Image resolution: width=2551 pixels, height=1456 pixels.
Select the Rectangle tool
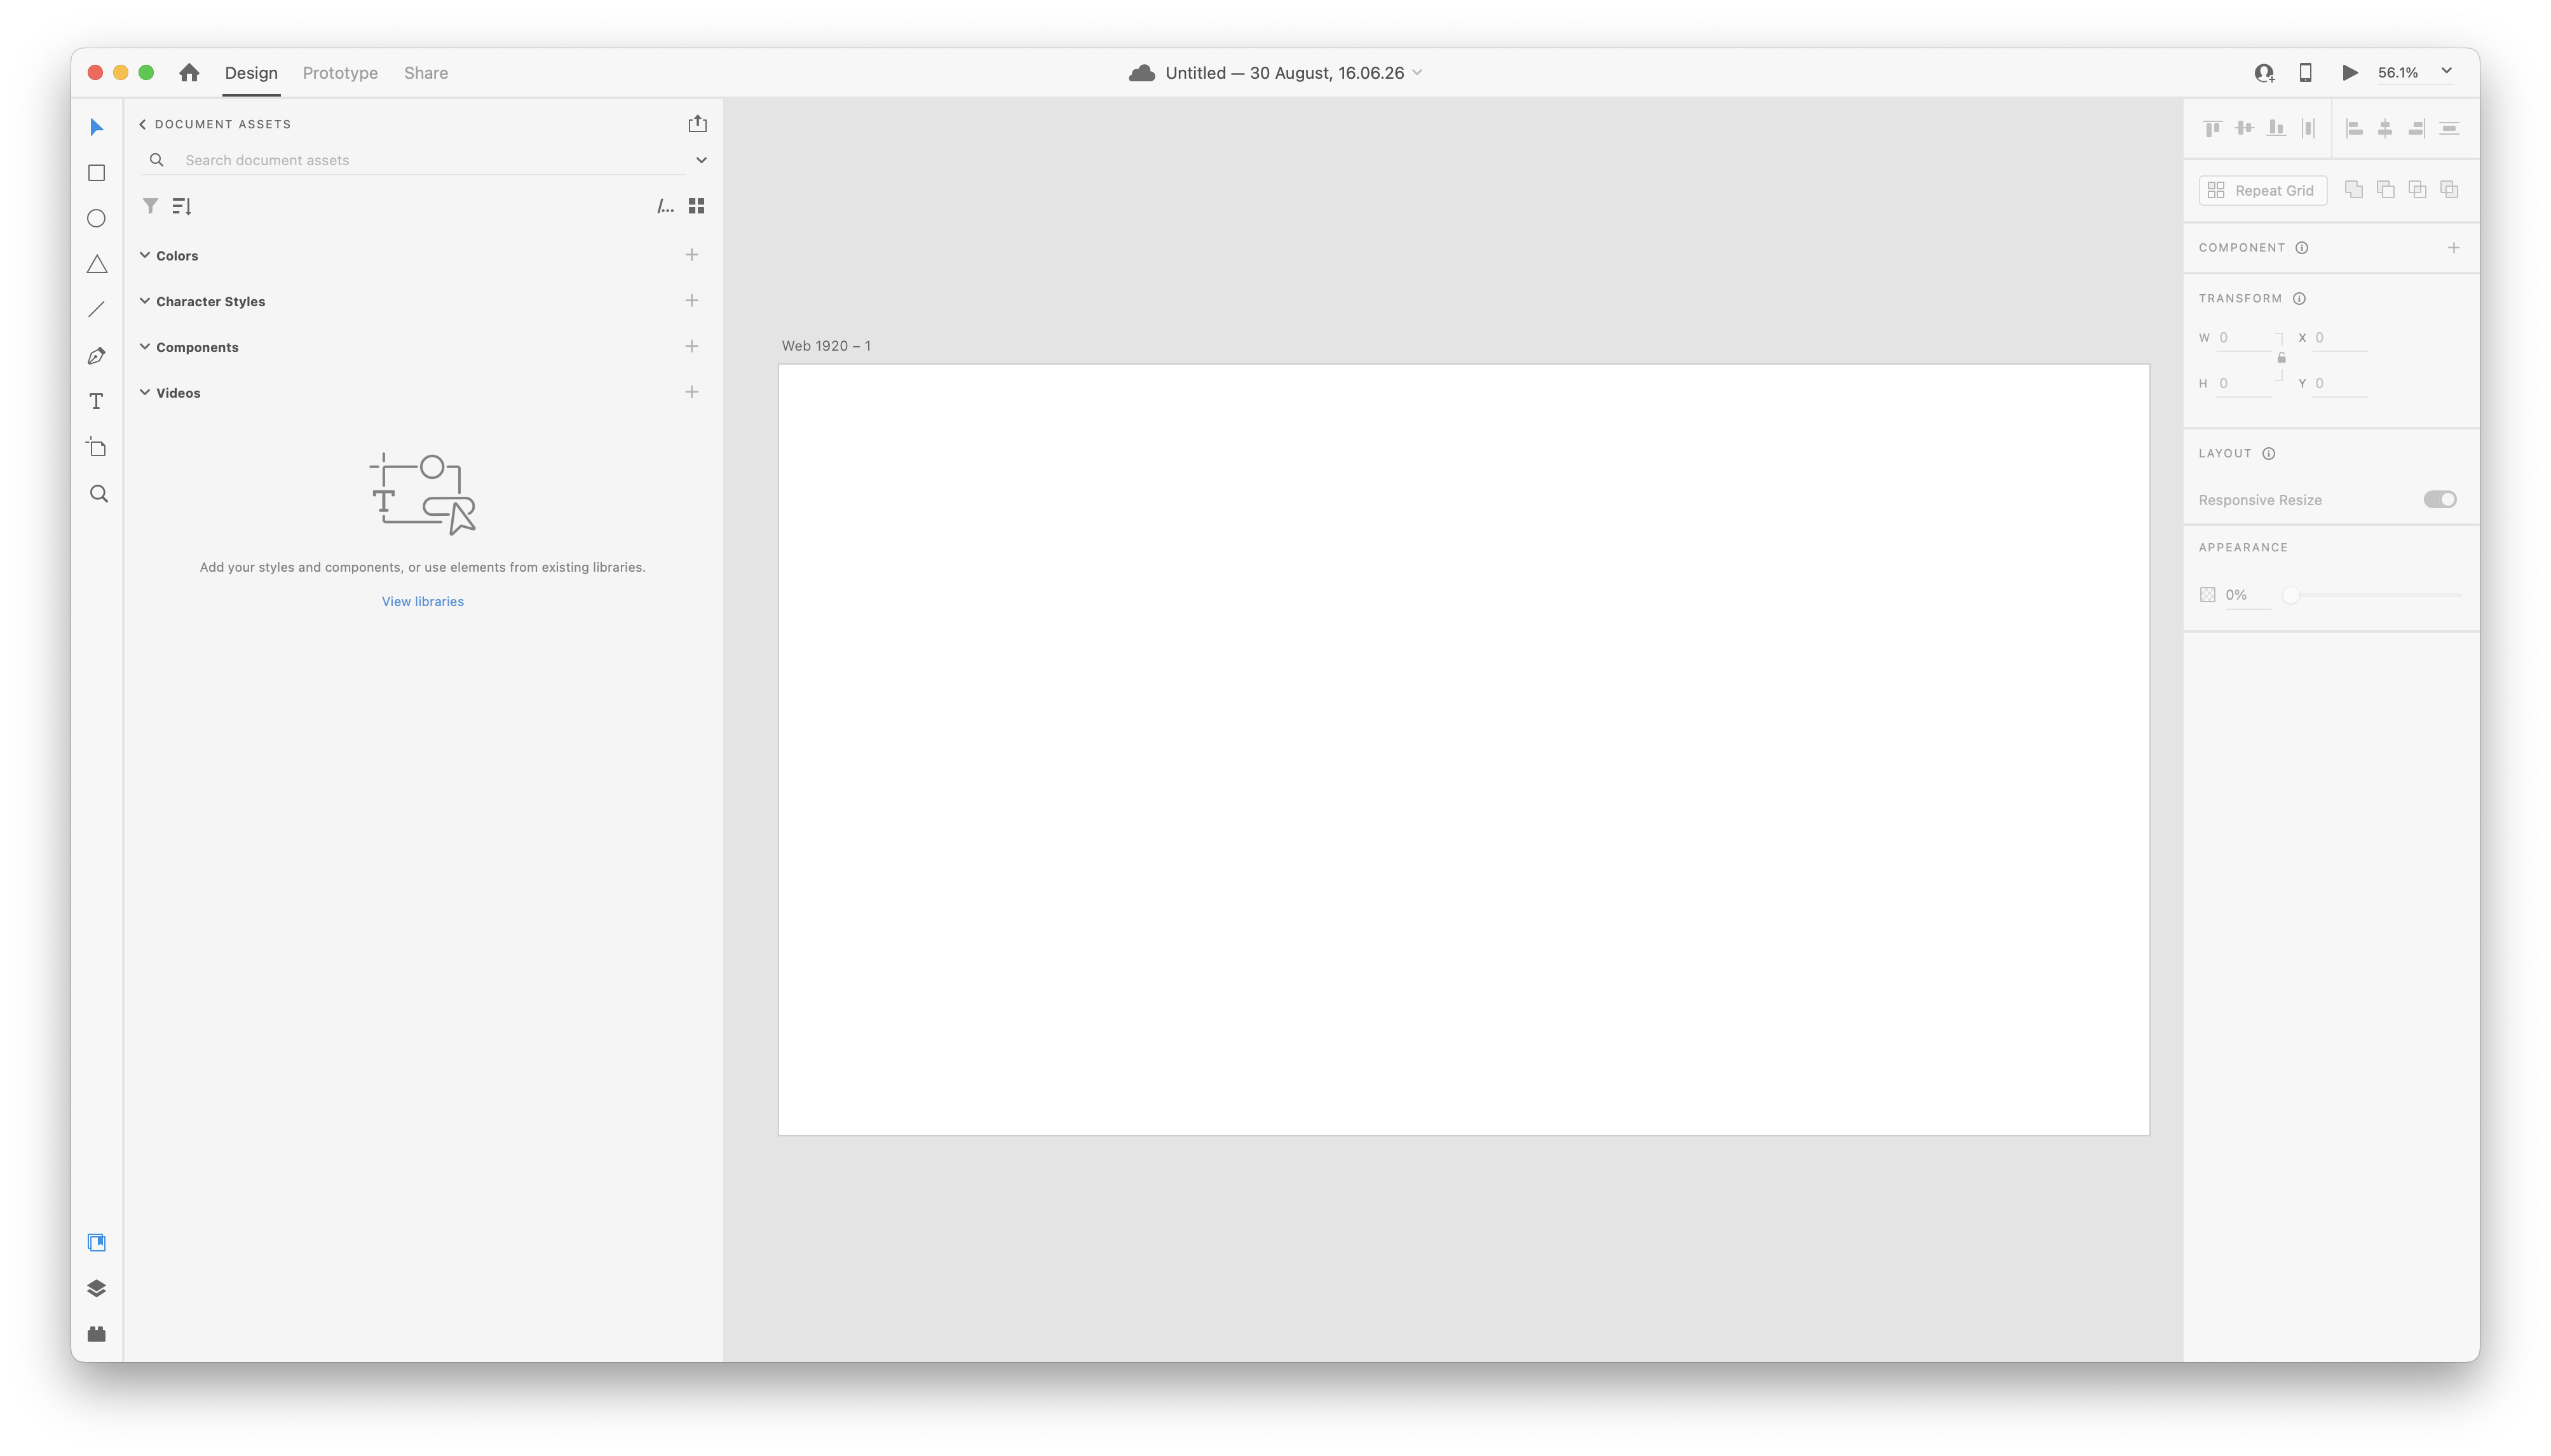point(96,173)
